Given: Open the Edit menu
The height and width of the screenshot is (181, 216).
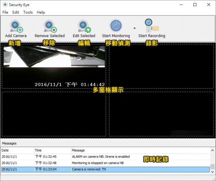Looking at the screenshot, I should 16,12.
